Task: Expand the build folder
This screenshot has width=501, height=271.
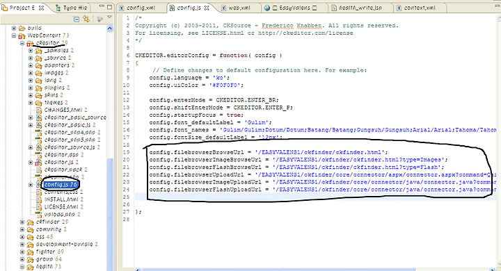Action: coord(14,28)
